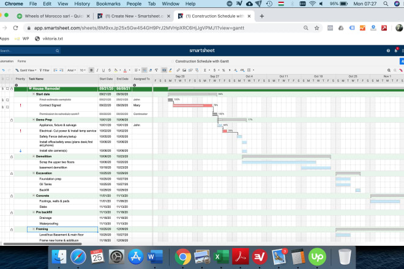Click the Start Date column header
Image resolution: width=404 pixels, height=269 pixels.
(x=106, y=79)
